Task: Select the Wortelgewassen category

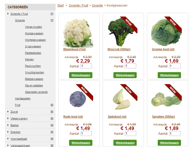Action: coord(35,40)
